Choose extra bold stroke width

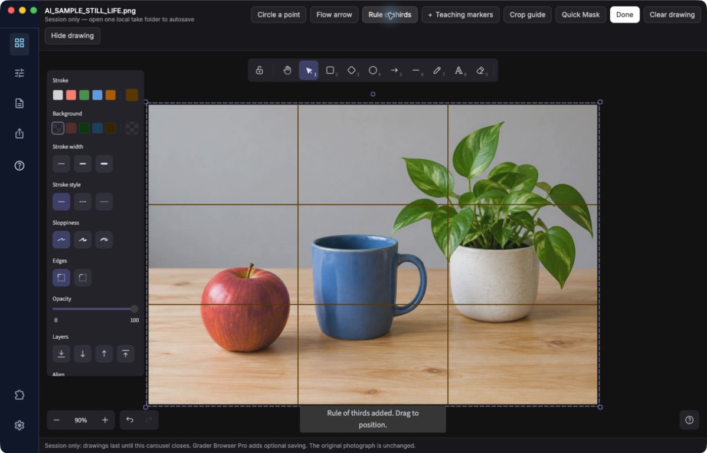pyautogui.click(x=104, y=163)
